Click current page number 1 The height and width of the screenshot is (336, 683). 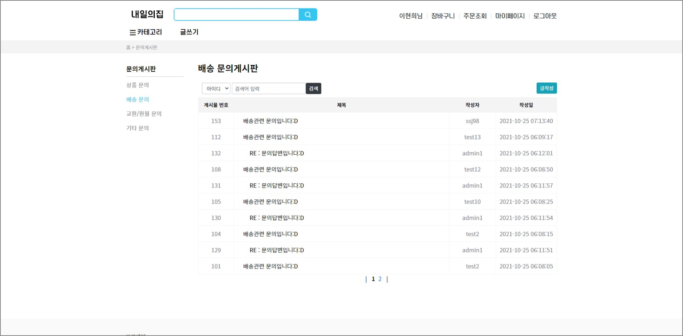(373, 279)
